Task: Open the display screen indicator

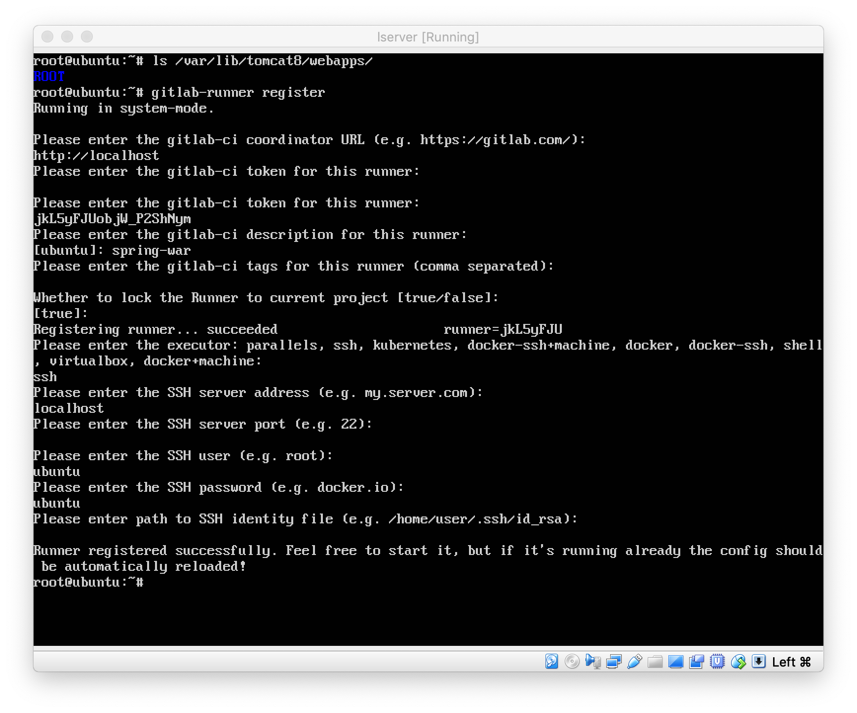Action: click(676, 661)
